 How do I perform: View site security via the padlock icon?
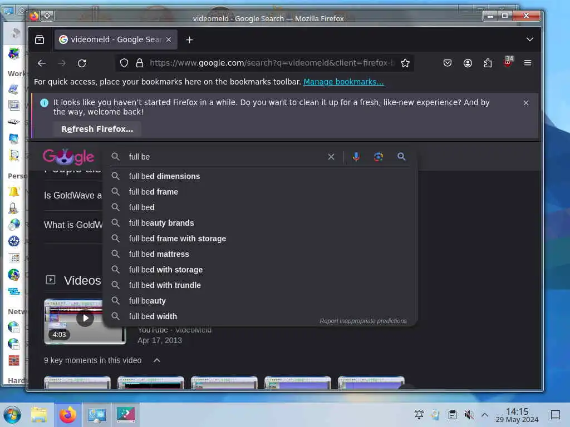pos(140,63)
